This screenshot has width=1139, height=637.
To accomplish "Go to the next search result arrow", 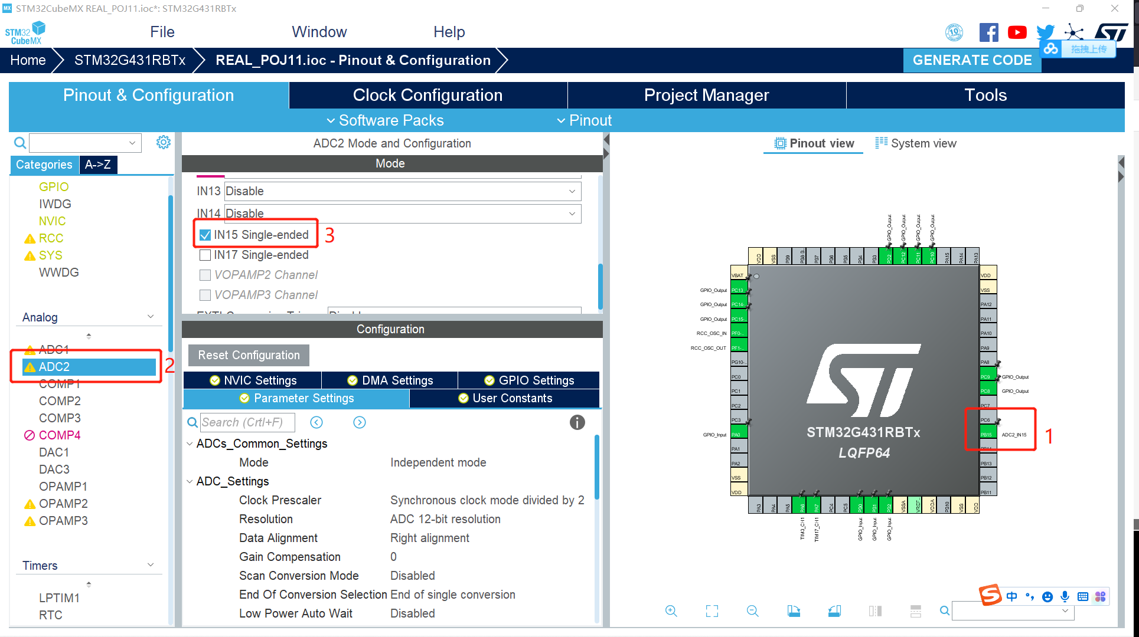I will pos(360,422).
